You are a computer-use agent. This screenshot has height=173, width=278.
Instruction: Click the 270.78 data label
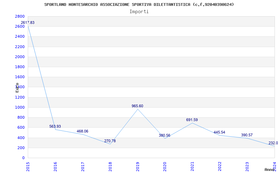(110, 141)
